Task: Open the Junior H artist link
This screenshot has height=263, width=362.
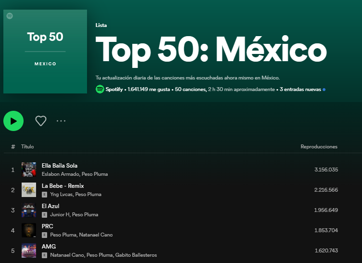Action: pos(60,214)
